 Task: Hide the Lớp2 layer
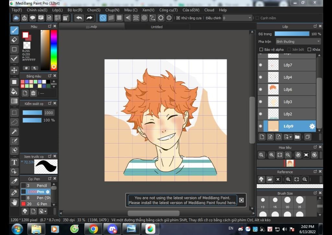(261, 114)
